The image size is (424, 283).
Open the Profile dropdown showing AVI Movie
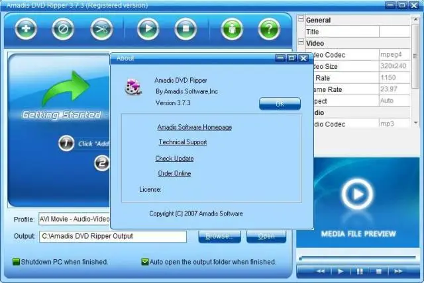(74, 219)
